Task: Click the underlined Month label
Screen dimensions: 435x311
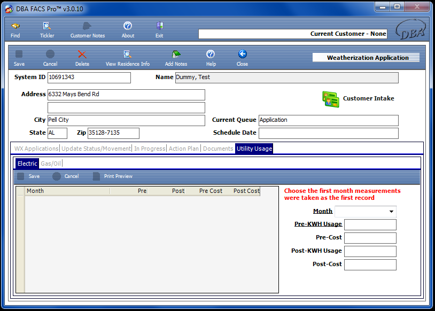Action: 323,211
